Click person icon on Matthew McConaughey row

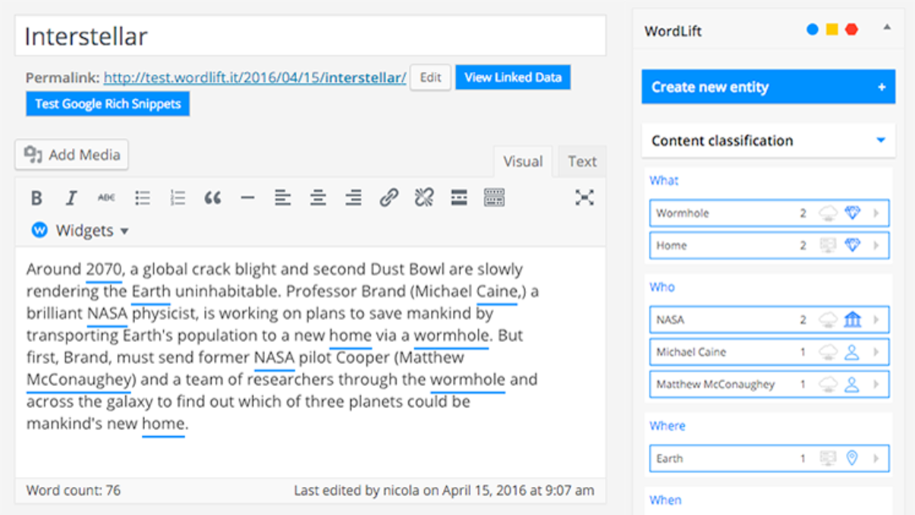[852, 385]
